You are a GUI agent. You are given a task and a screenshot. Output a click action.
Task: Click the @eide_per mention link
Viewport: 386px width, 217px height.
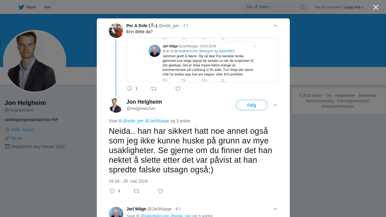(x=133, y=121)
